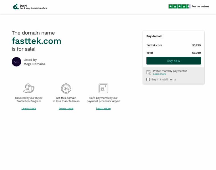Open Trustpilot star rating badge
Screen dimensions: 216x170
179,7
